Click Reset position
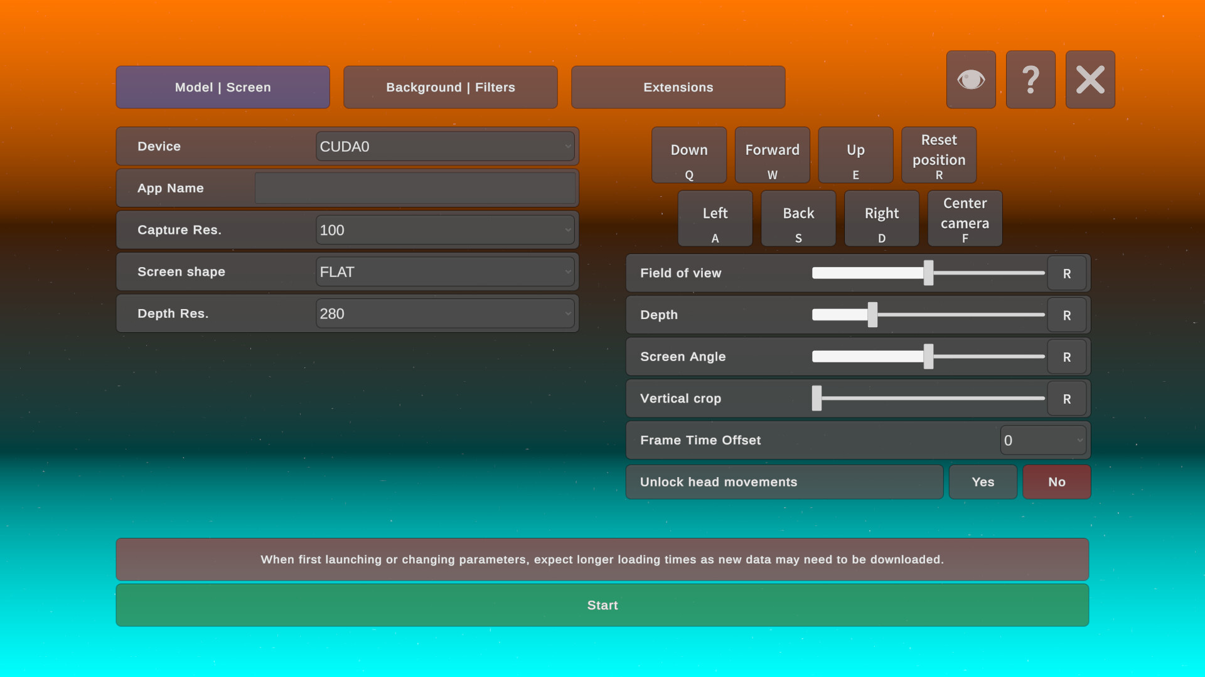 pos(938,154)
